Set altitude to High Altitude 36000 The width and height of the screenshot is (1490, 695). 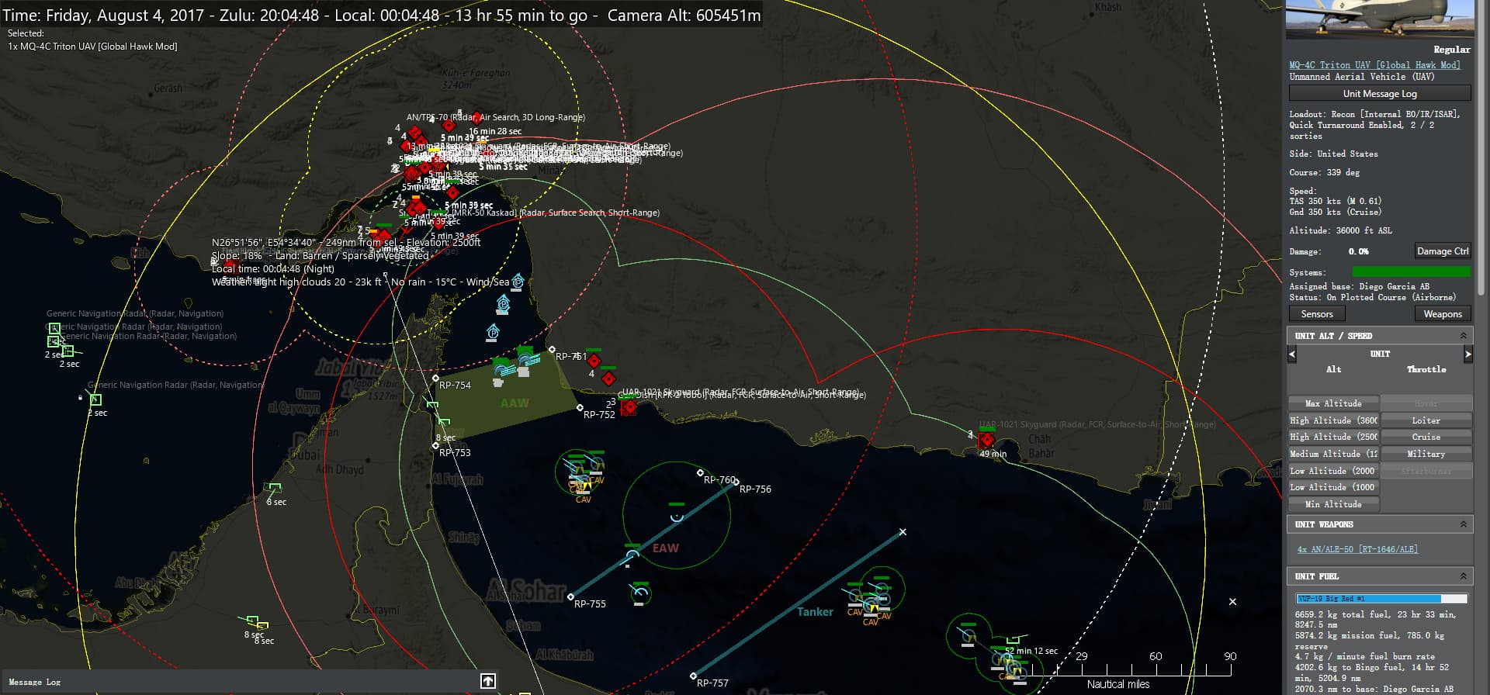(x=1333, y=420)
